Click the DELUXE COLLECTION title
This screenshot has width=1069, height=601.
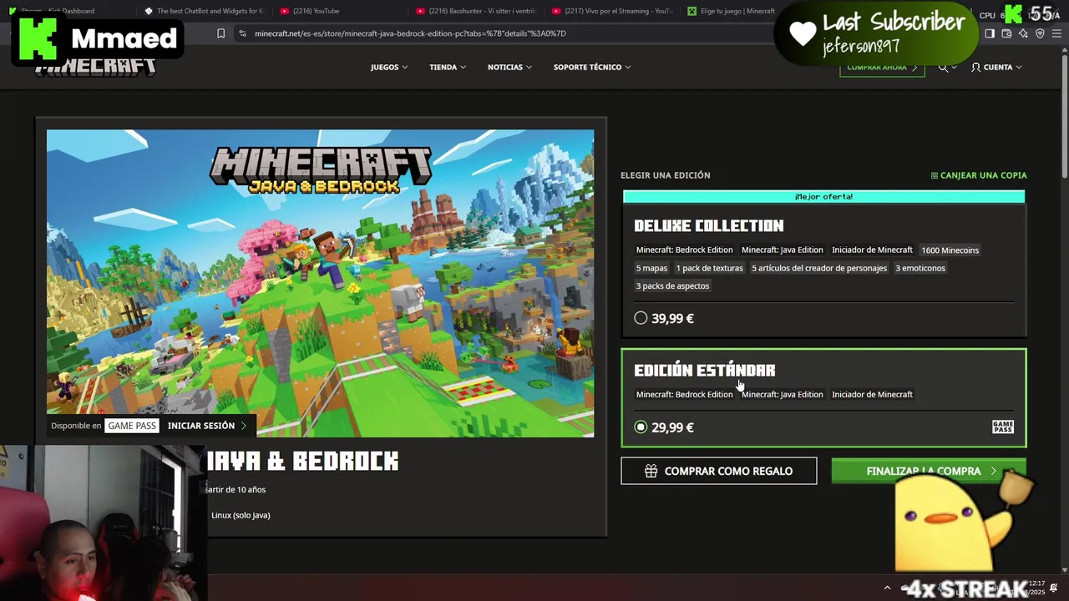(708, 225)
